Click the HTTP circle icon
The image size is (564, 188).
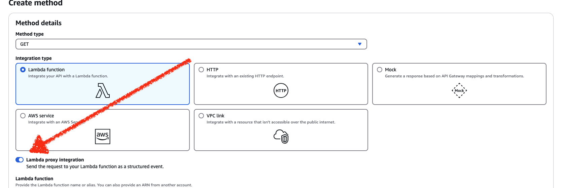click(281, 90)
